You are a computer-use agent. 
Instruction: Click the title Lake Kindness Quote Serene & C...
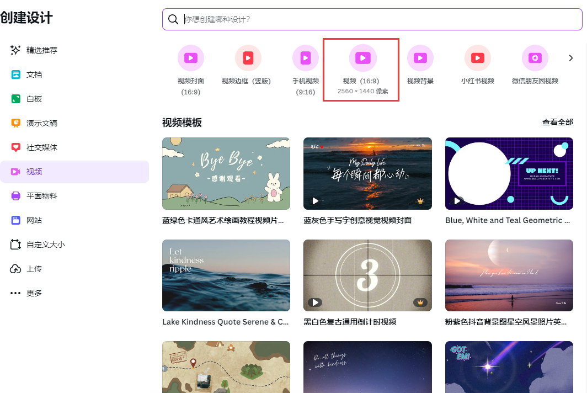pyautogui.click(x=225, y=322)
